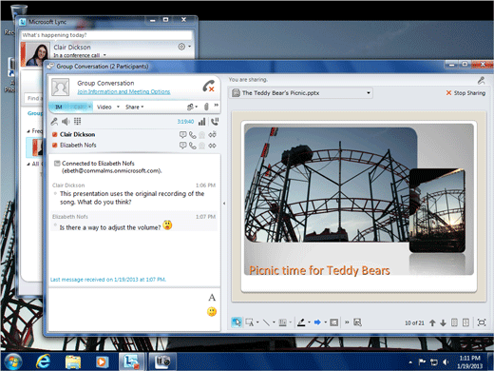Show slide thumbnails pane
494x371 pixels.
[454, 322]
